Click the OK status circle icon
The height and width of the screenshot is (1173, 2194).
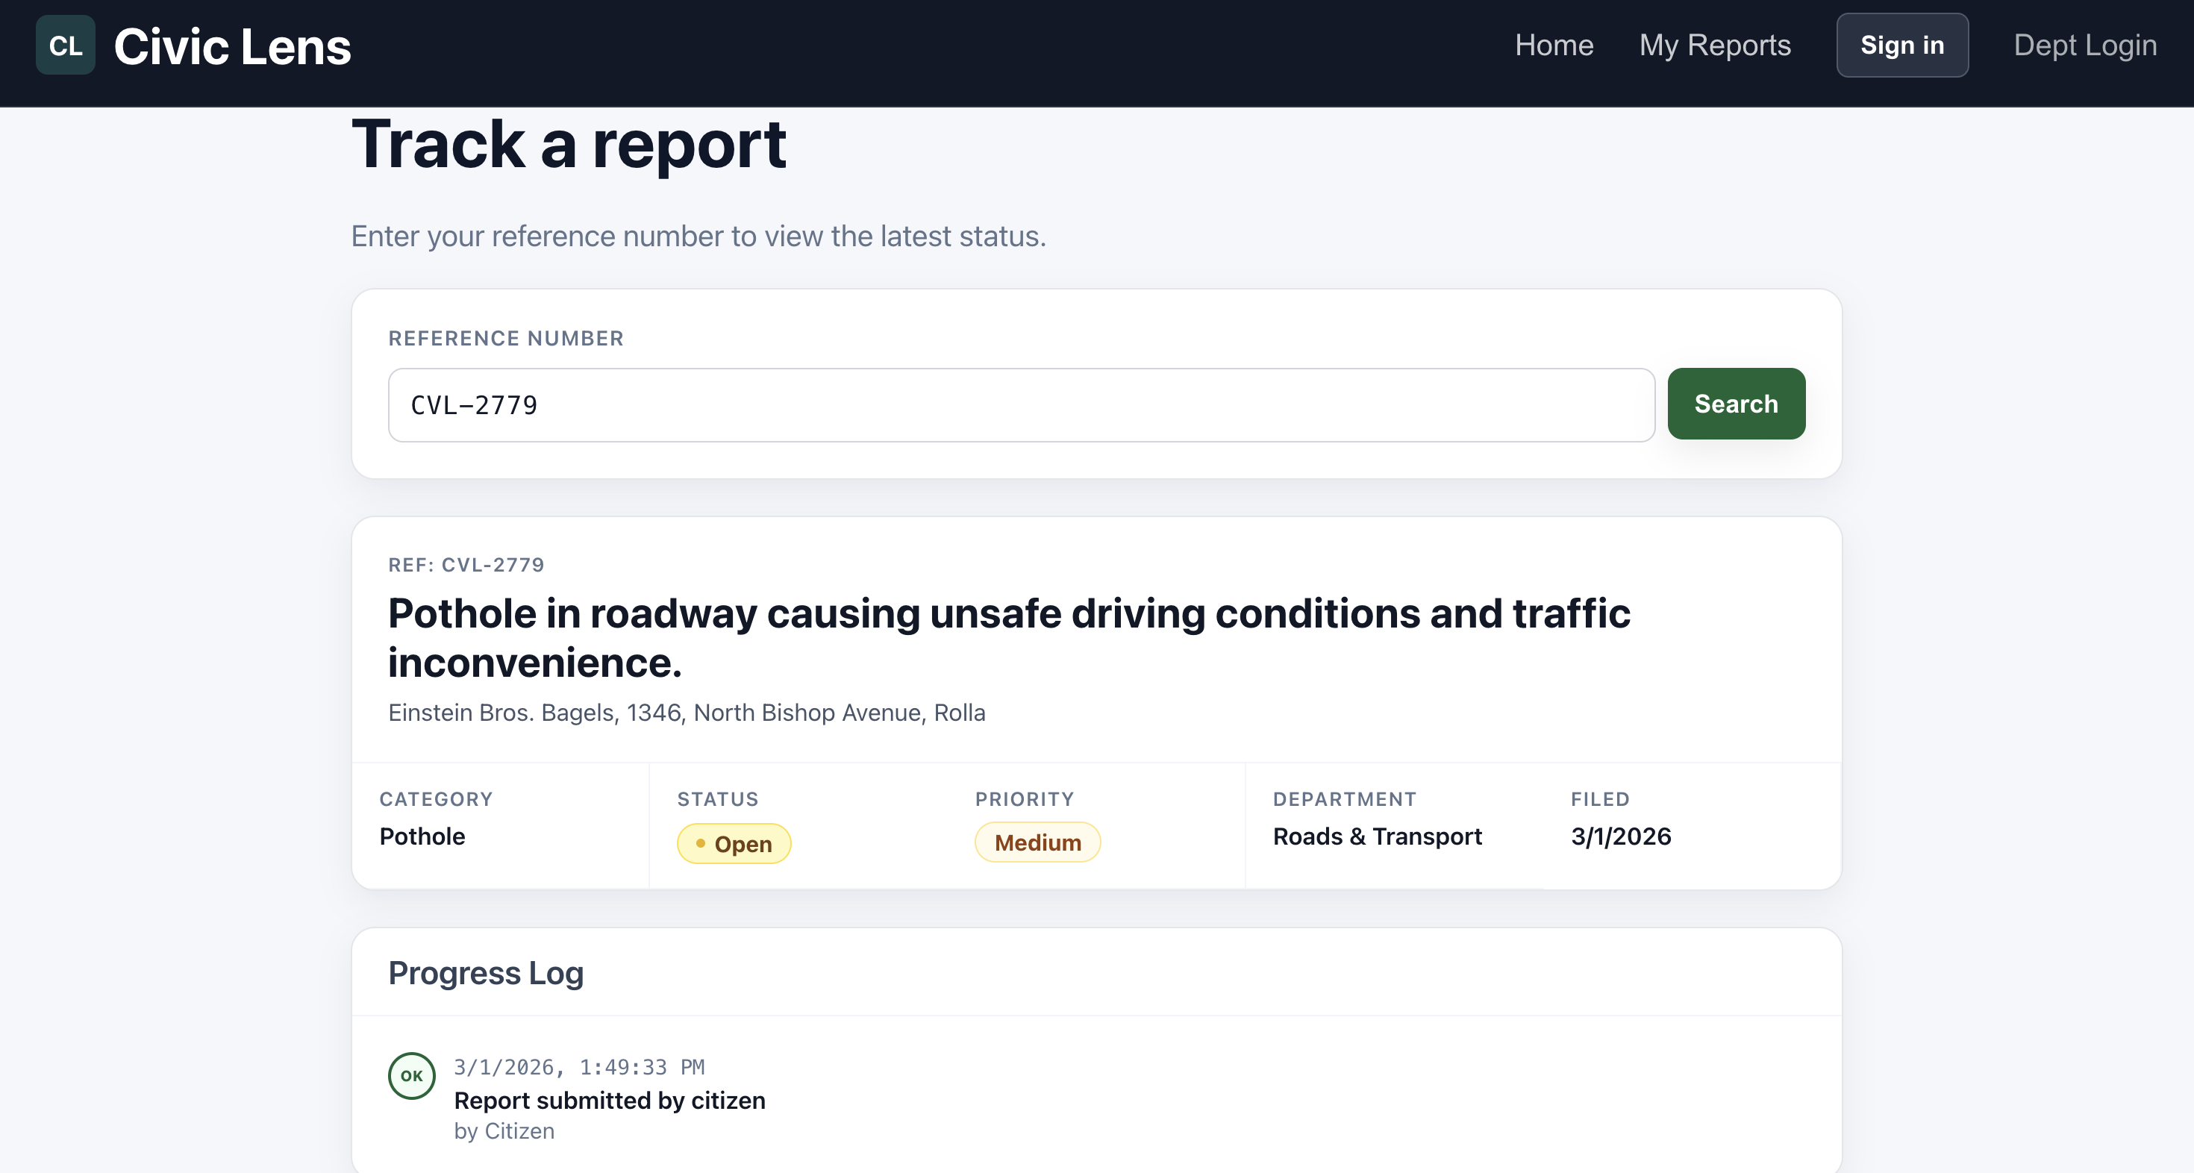[411, 1075]
